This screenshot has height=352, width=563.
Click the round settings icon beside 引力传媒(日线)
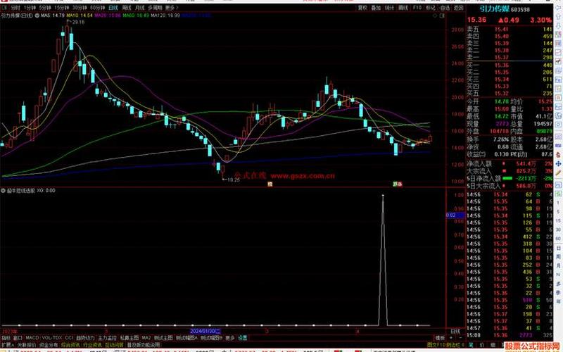[35, 14]
